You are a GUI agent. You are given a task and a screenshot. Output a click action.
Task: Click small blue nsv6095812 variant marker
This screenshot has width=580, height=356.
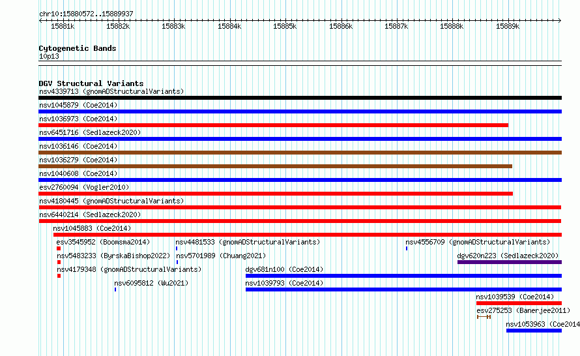click(115, 289)
